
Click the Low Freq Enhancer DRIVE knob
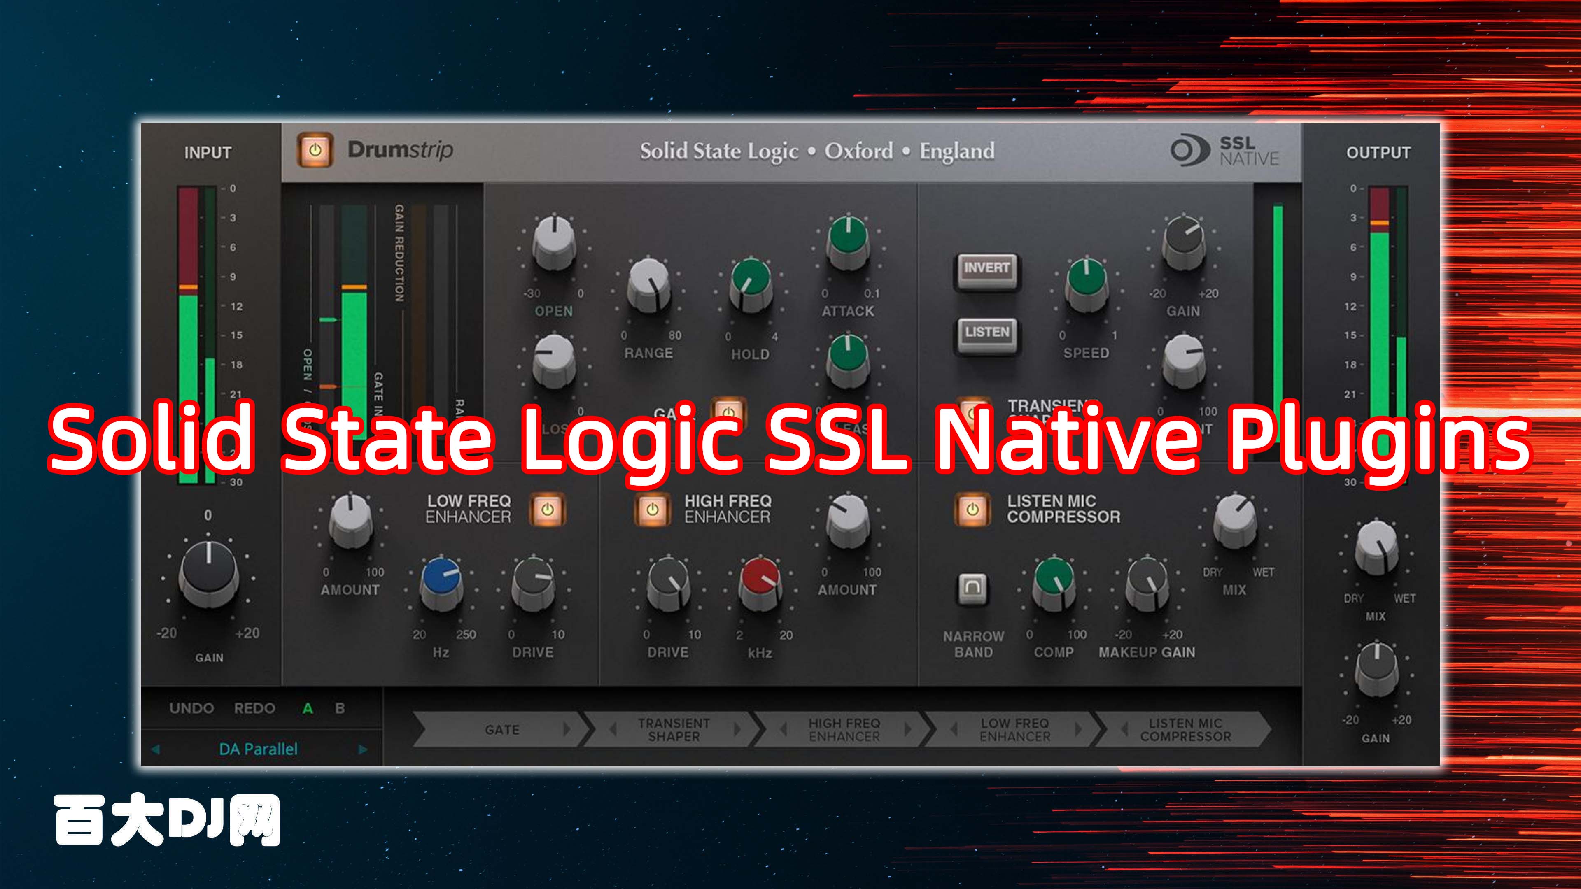point(533,584)
